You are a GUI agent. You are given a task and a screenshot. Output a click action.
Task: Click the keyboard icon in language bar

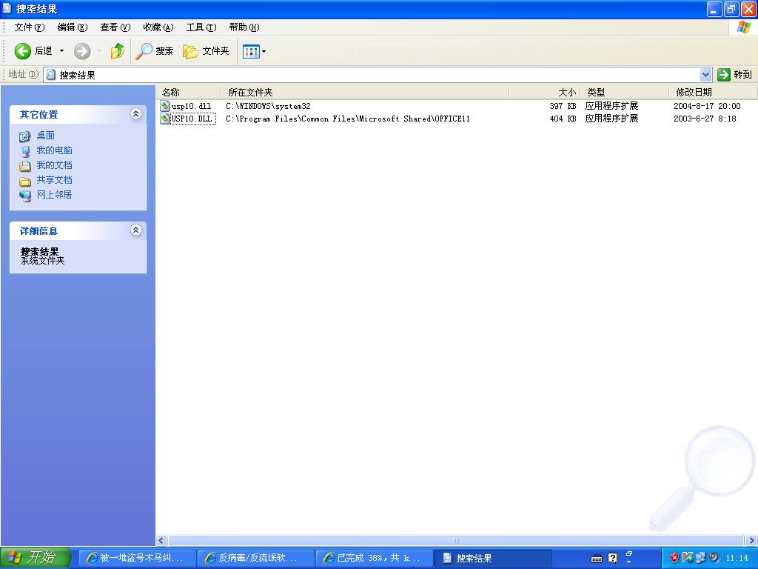click(x=597, y=559)
